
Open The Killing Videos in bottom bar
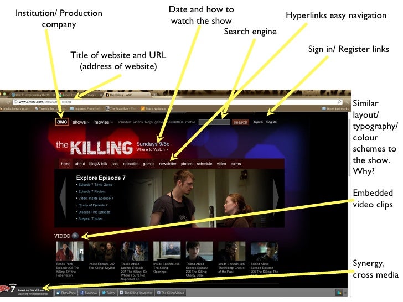pos(170,293)
